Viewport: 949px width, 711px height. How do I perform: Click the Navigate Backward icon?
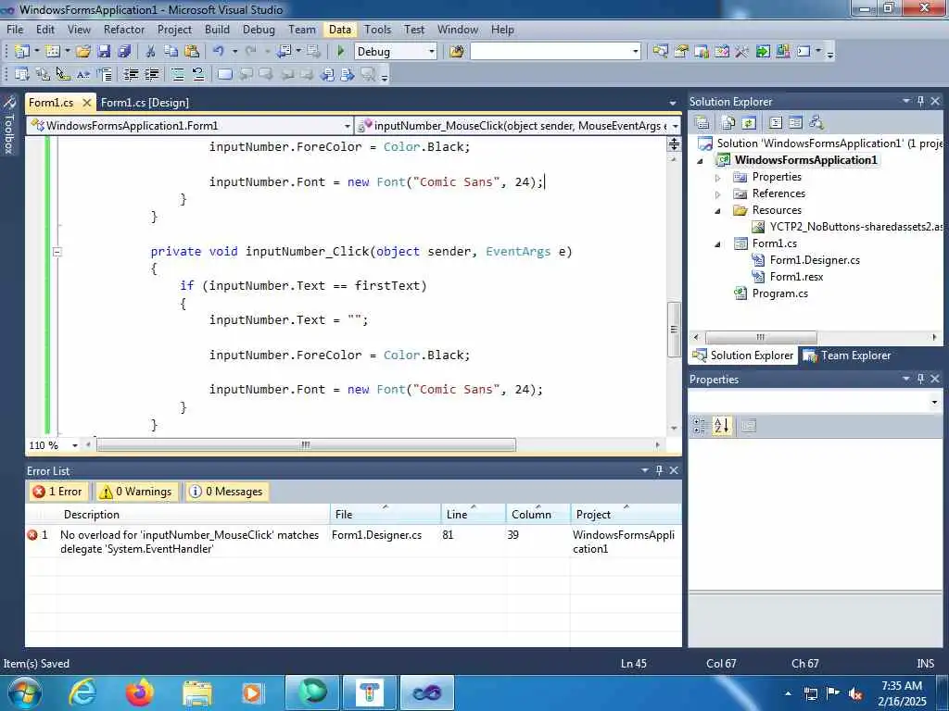pos(285,52)
